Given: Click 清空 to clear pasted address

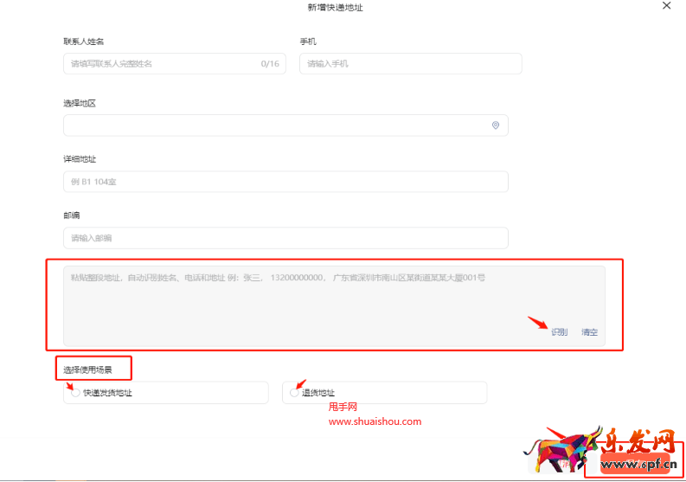Looking at the screenshot, I should pyautogui.click(x=589, y=332).
